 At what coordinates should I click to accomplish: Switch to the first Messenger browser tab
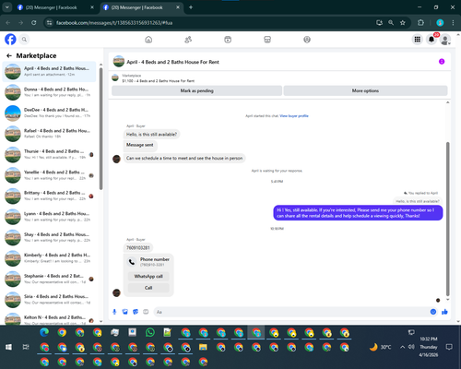54,7
